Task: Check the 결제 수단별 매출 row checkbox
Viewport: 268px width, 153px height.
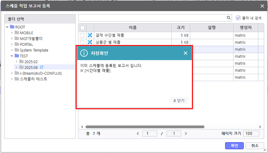Action: point(82,35)
